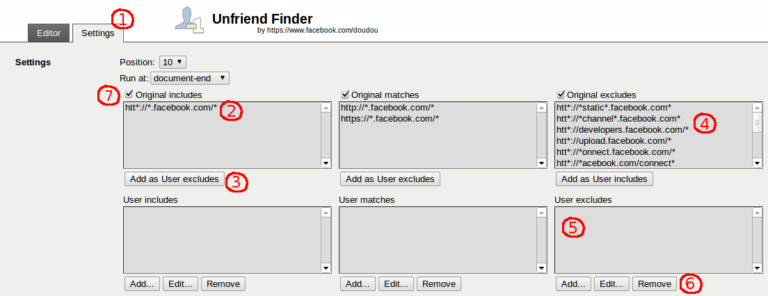Select the htt*://upload.facebook.com/* exclude entry
Image resolution: width=768 pixels, height=296 pixels.
(x=614, y=141)
